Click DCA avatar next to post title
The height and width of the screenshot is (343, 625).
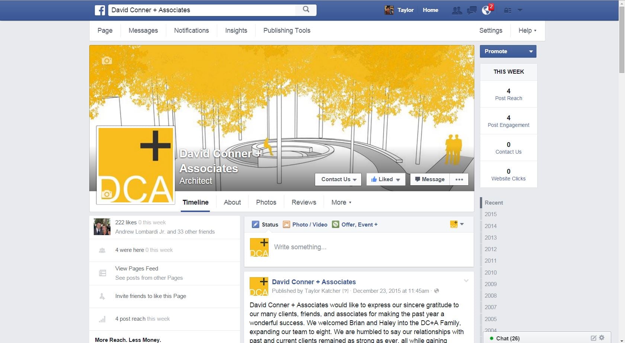[259, 286]
